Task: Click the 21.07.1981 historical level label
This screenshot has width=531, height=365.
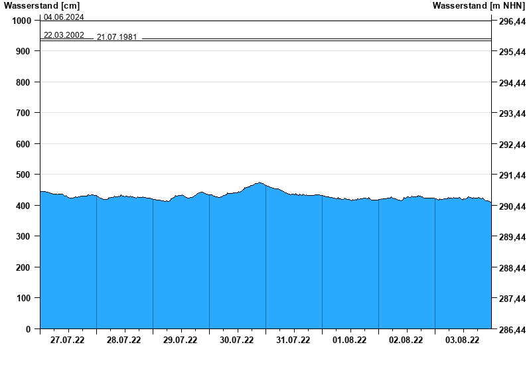Action: (x=117, y=37)
